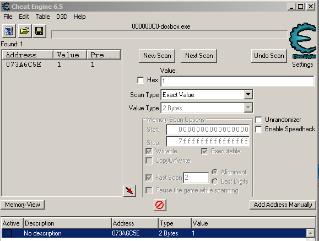Toggle Active box for 073A6C5E entry
This screenshot has width=319, height=241.
pos(8,233)
